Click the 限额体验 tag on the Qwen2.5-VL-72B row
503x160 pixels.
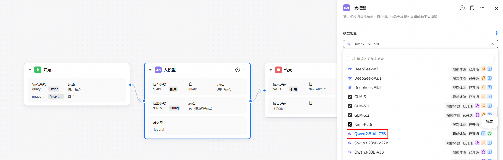pyautogui.click(x=459, y=134)
